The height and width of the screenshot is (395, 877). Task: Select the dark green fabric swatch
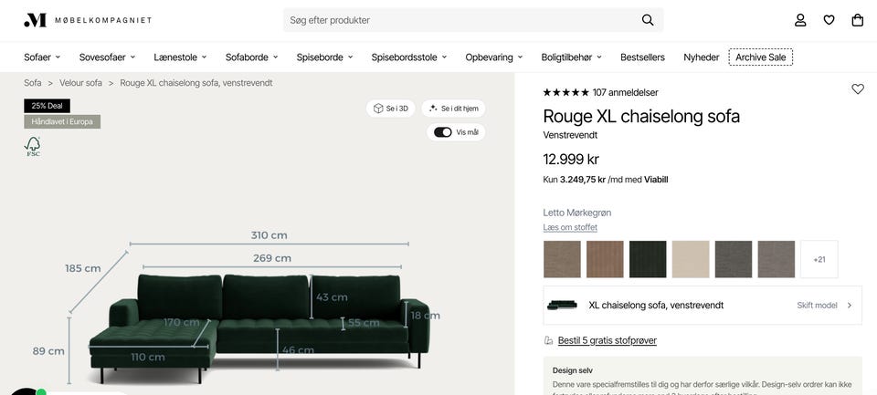pyautogui.click(x=648, y=259)
